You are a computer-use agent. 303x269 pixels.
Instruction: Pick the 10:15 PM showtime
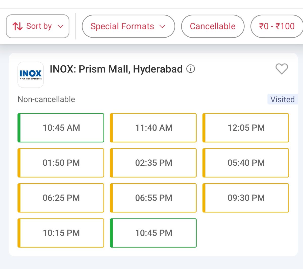pyautogui.click(x=61, y=233)
